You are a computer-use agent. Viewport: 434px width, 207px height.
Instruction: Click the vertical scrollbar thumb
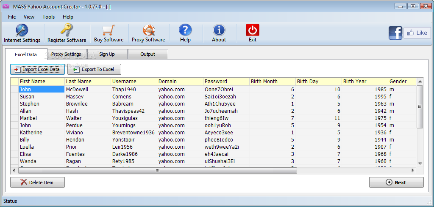[420, 107]
